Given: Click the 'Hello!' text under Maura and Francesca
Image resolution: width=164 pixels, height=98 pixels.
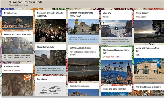Looking at the screenshot, I should pos(138,55).
